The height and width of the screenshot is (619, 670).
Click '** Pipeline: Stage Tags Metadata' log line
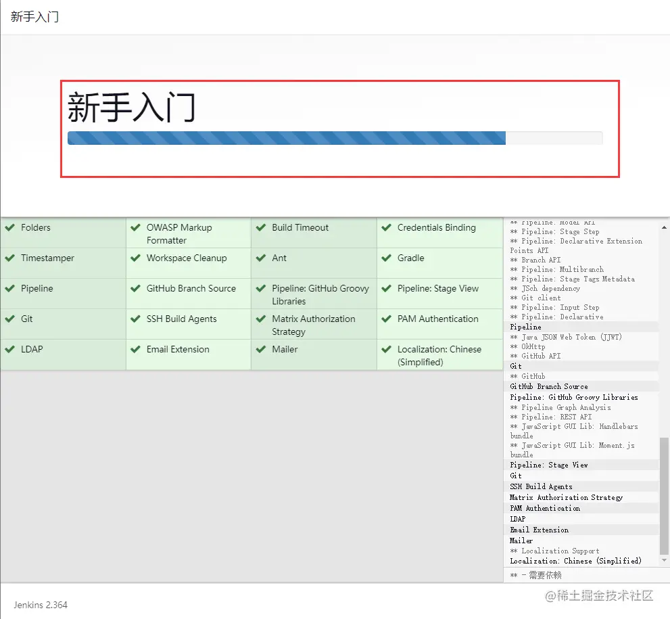[572, 279]
